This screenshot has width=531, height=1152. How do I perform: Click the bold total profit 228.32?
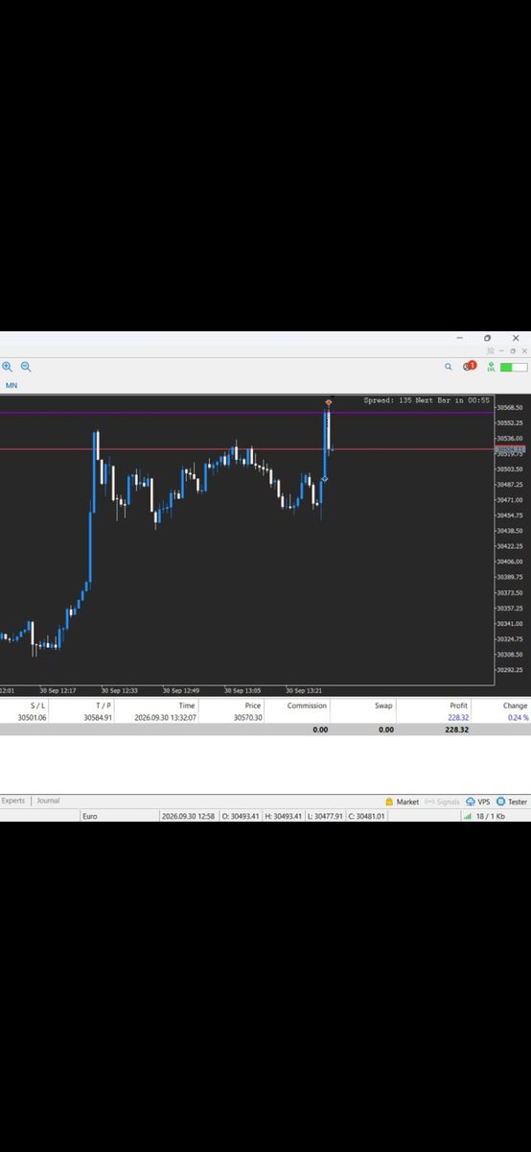coord(457,730)
